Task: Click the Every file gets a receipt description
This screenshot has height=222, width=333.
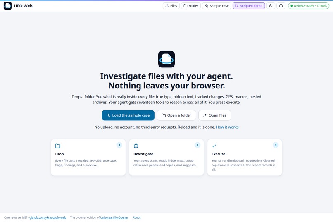Action: click(x=86, y=163)
